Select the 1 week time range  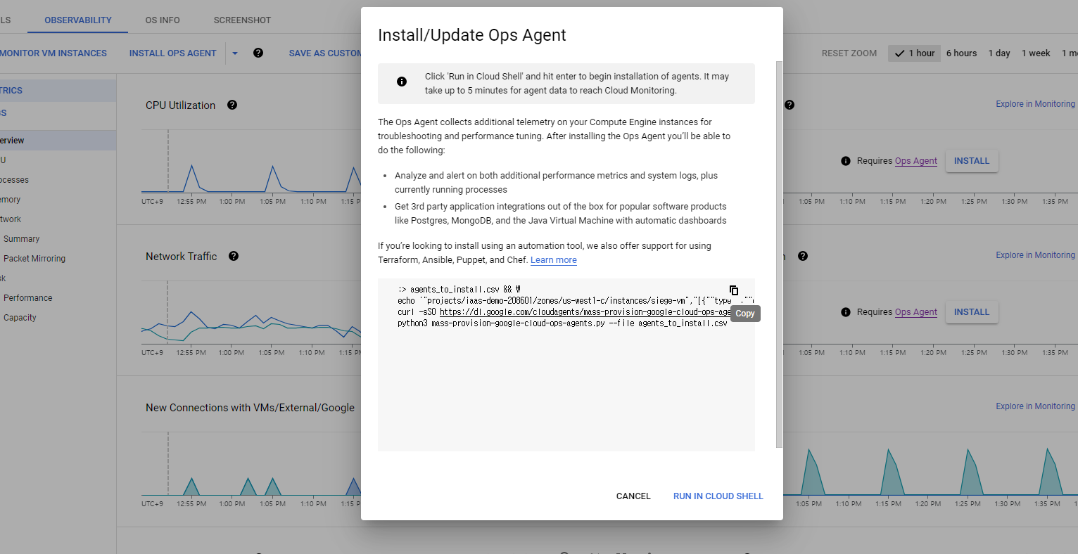[x=1036, y=53]
